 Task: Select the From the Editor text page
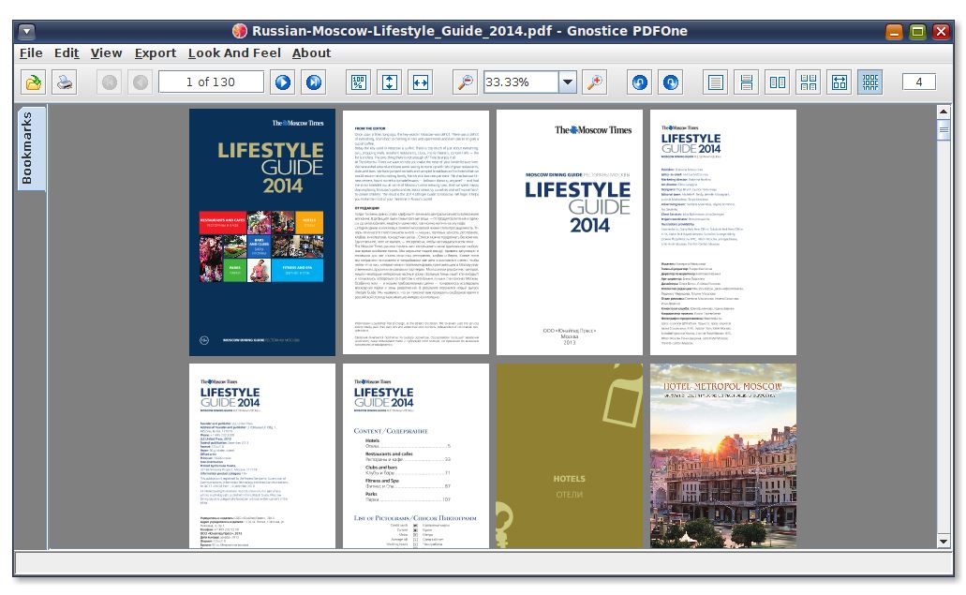[416, 232]
